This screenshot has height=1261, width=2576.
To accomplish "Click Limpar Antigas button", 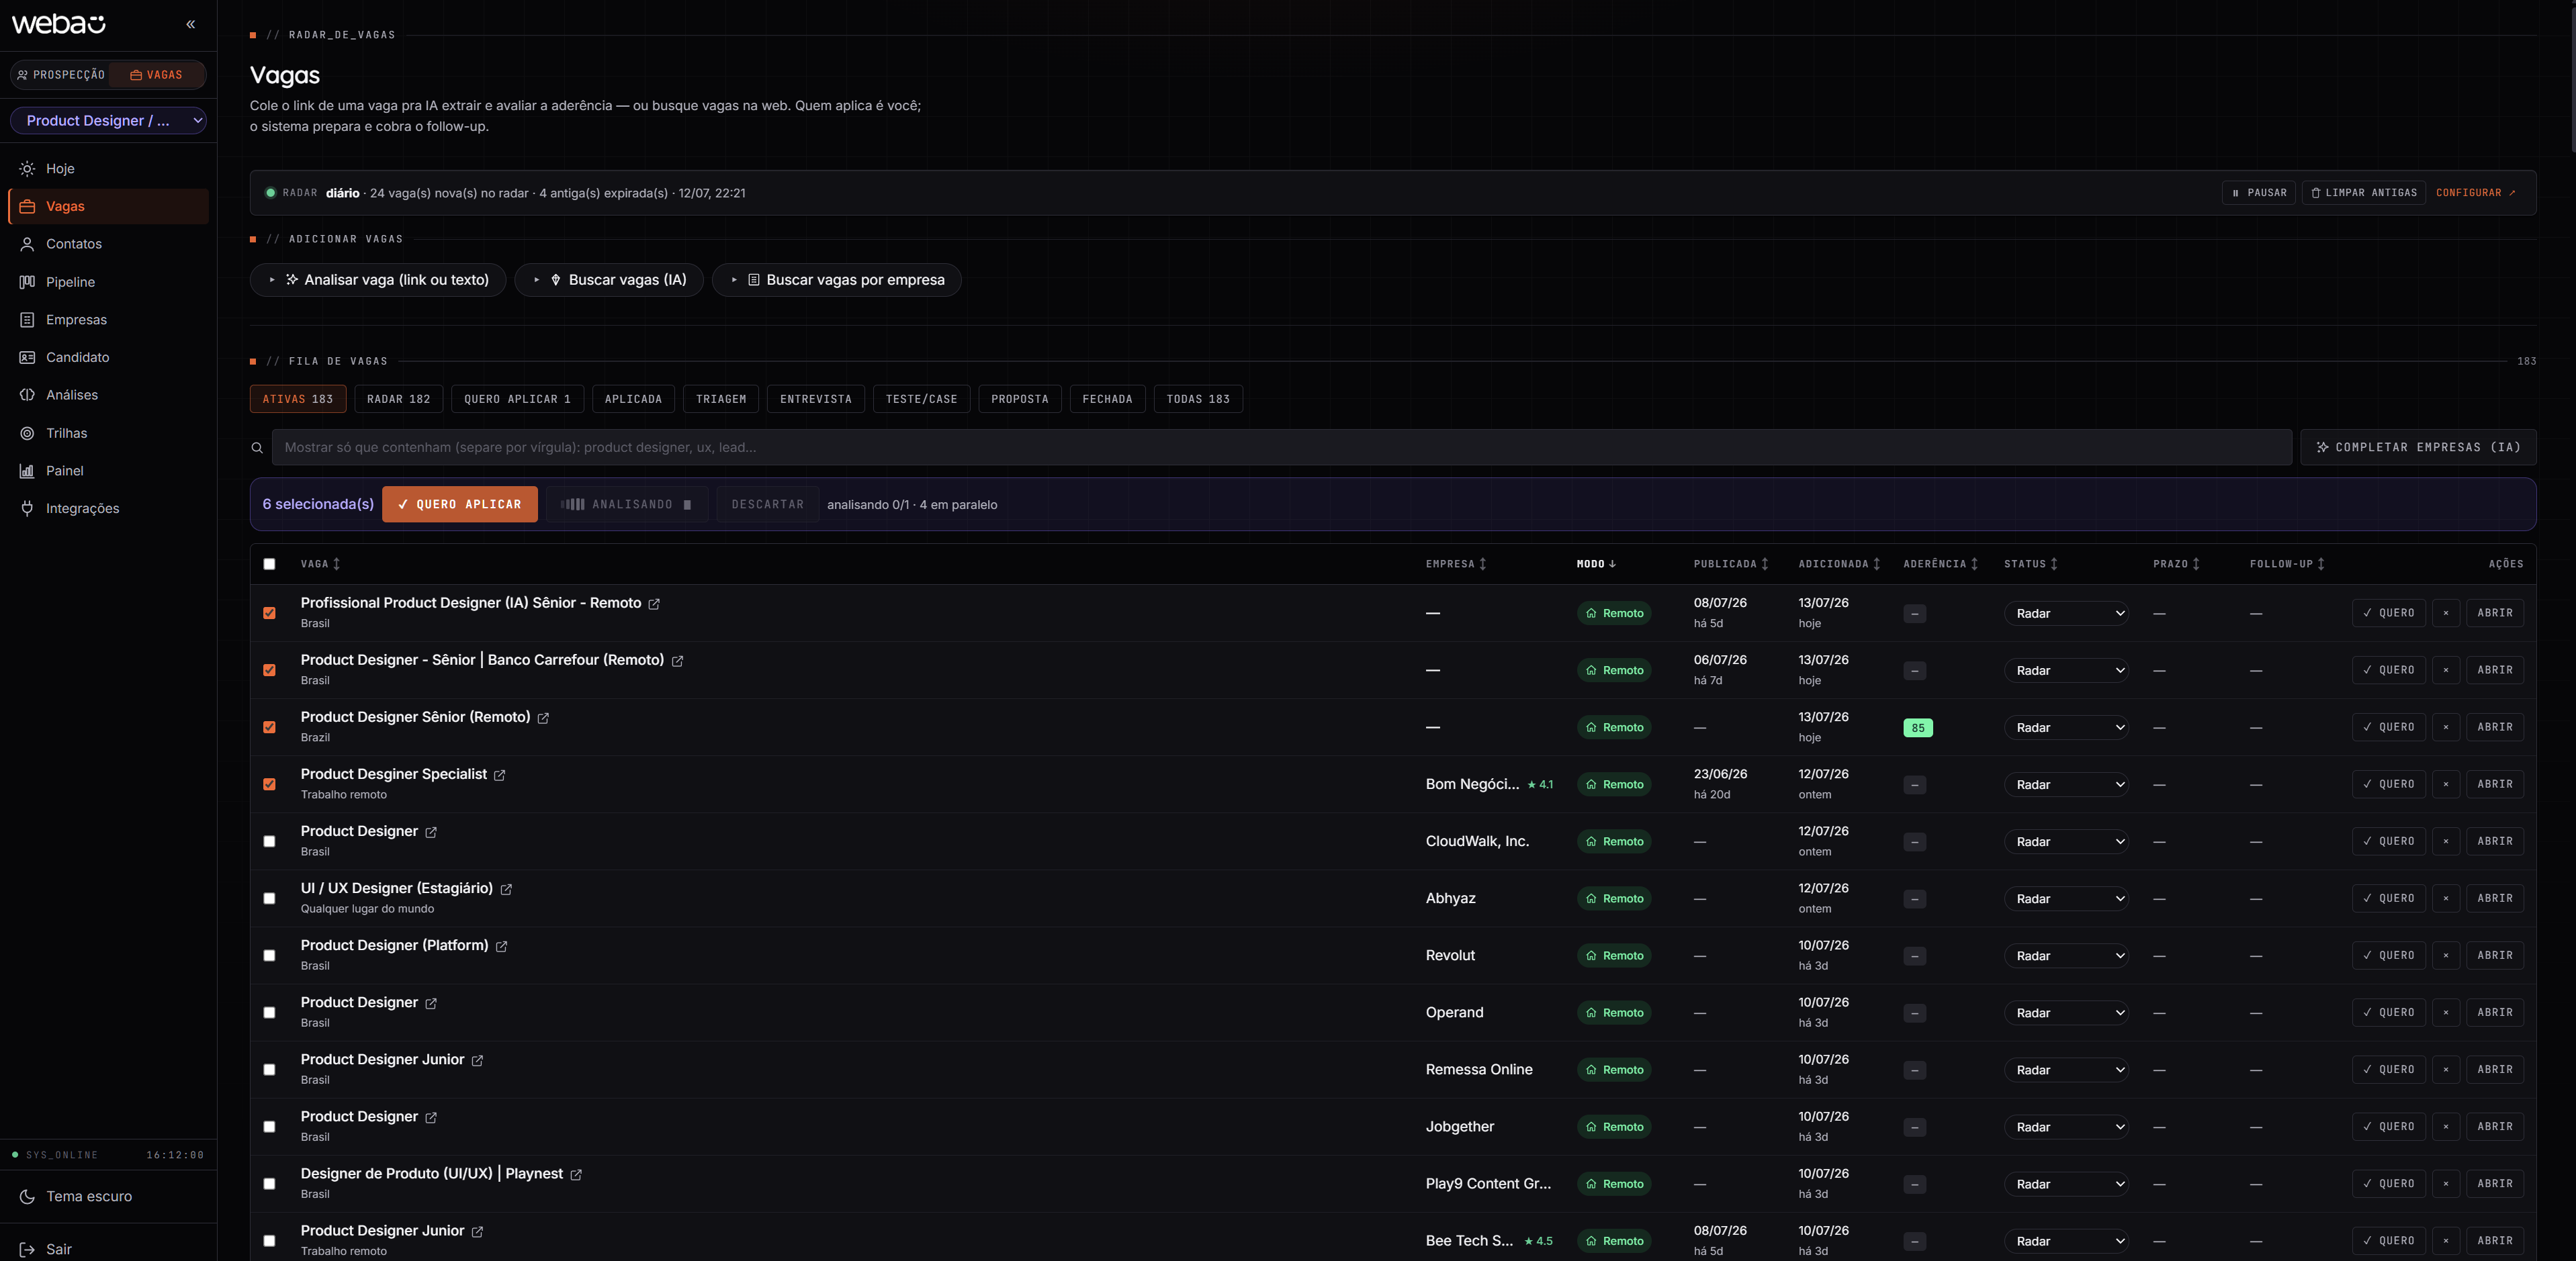I will tap(2363, 193).
